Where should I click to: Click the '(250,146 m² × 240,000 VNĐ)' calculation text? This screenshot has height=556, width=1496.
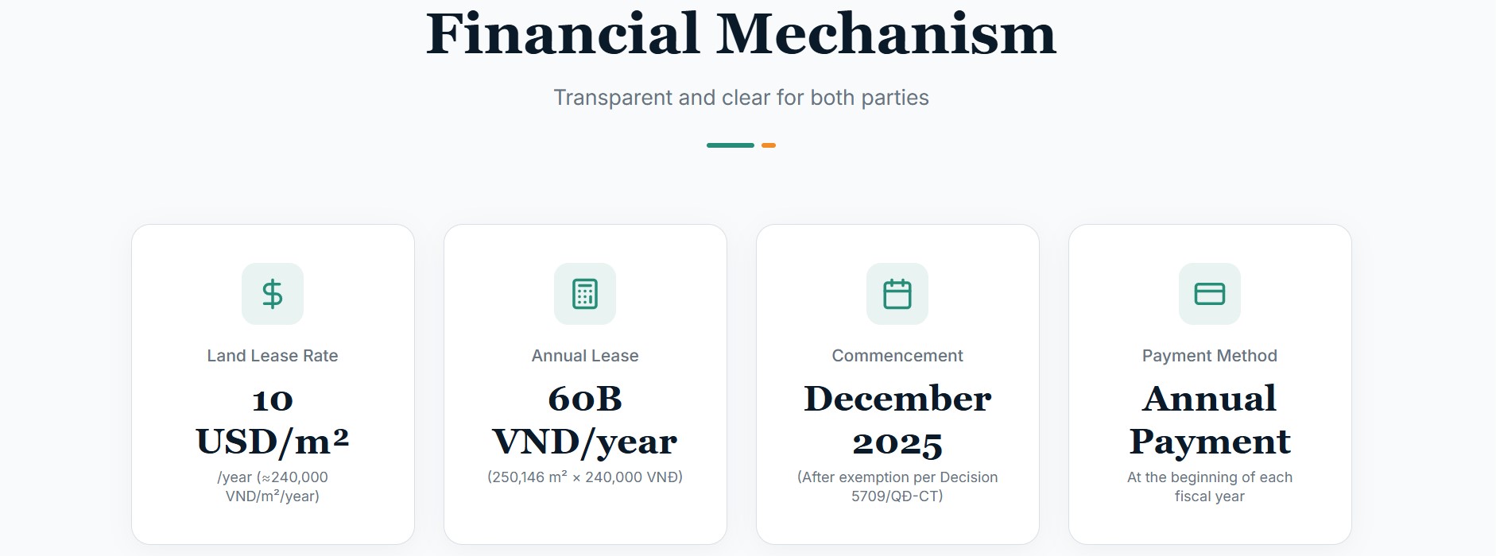click(585, 477)
